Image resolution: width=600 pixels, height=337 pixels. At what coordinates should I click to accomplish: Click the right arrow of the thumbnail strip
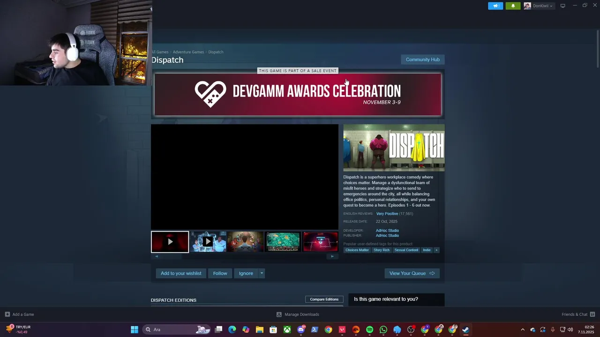click(332, 256)
